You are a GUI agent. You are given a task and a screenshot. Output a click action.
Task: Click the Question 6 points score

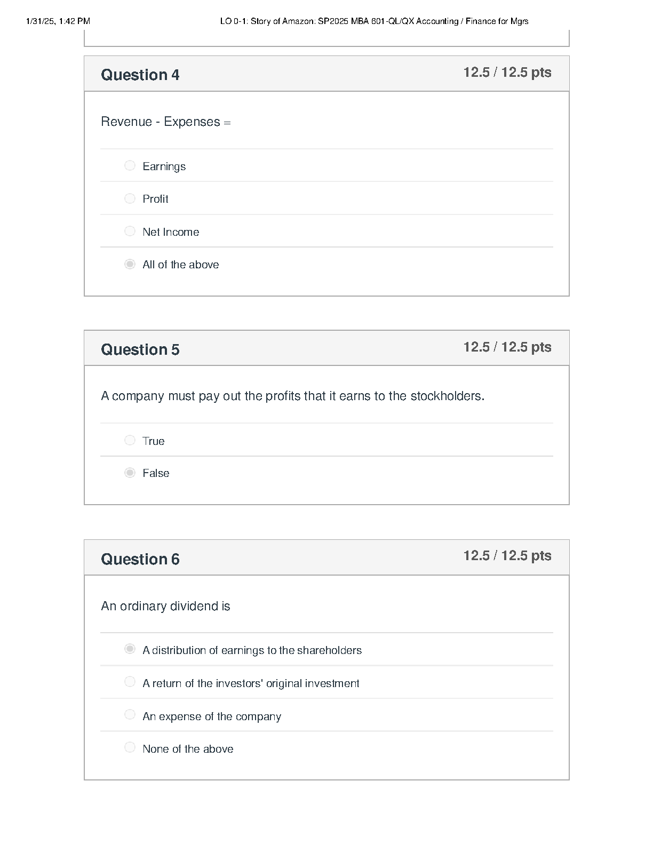[507, 556]
